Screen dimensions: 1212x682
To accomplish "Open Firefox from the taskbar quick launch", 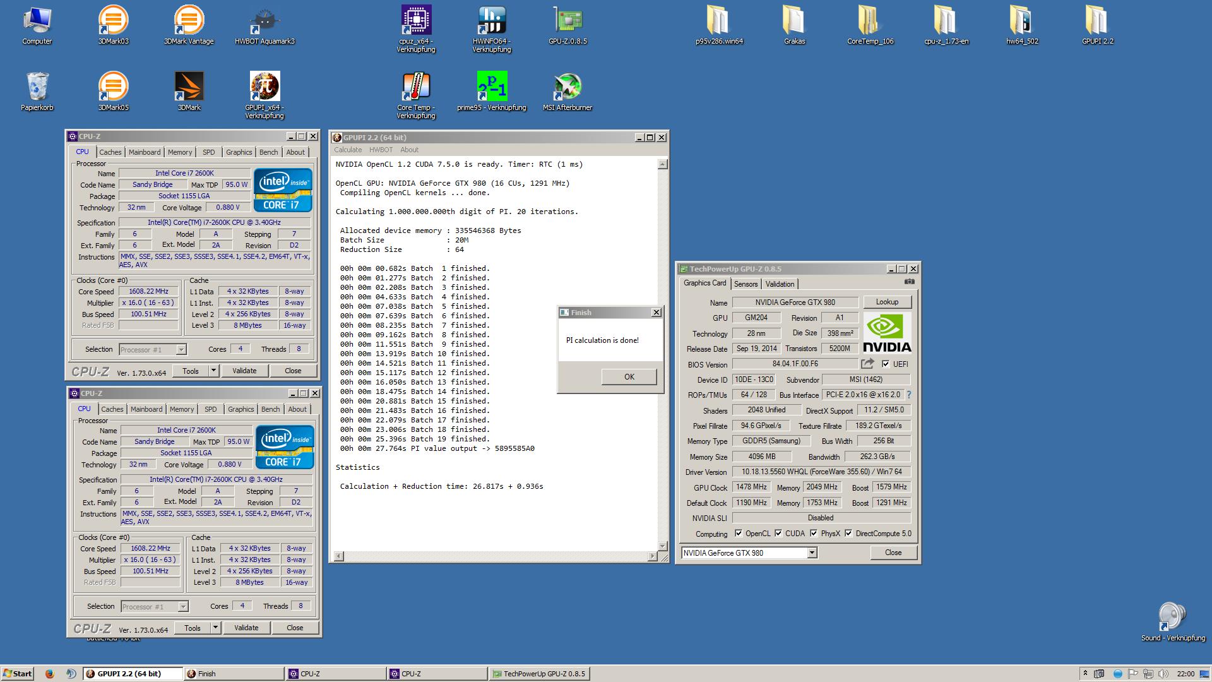I will click(x=50, y=674).
